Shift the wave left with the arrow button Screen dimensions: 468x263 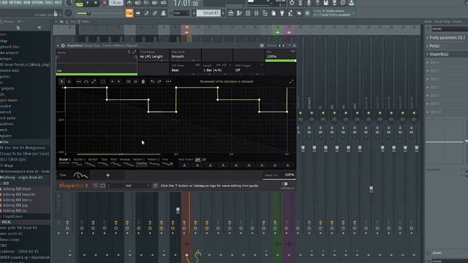pos(112,81)
